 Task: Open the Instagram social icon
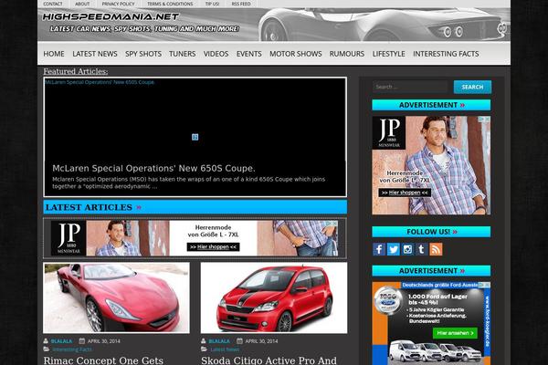[407, 249]
